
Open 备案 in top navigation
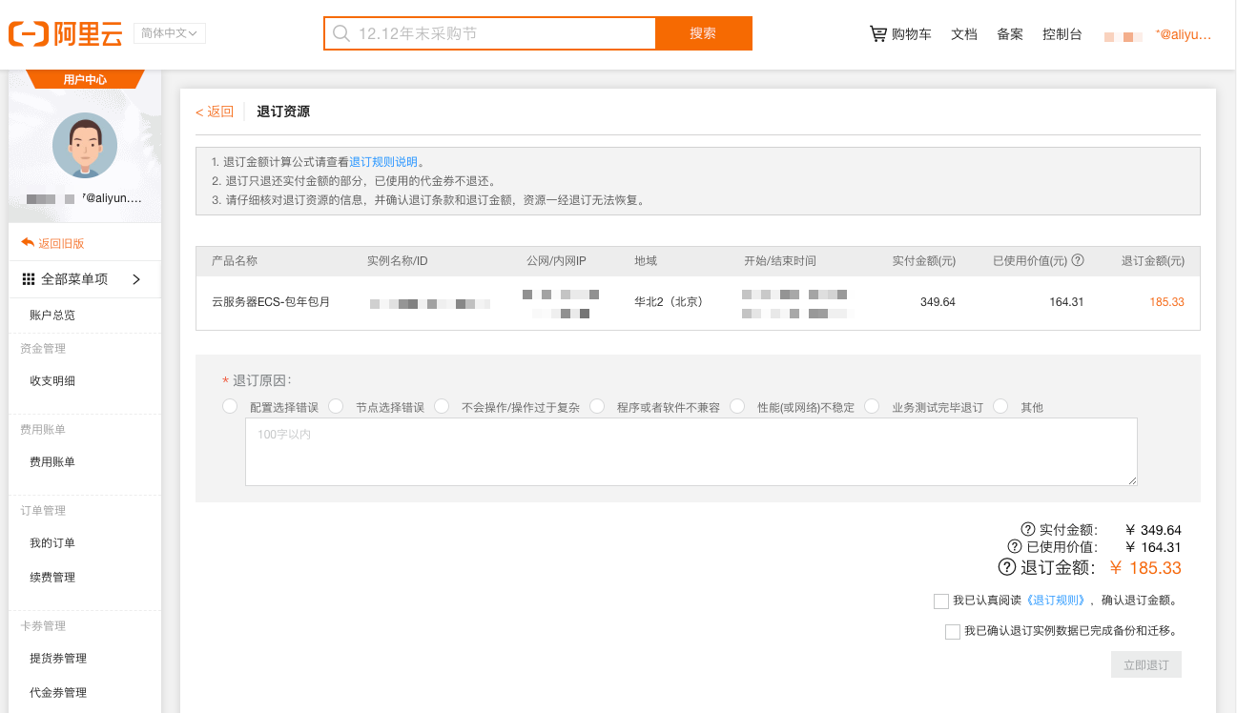pyautogui.click(x=1010, y=34)
